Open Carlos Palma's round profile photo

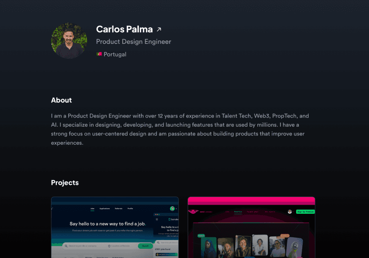(69, 41)
